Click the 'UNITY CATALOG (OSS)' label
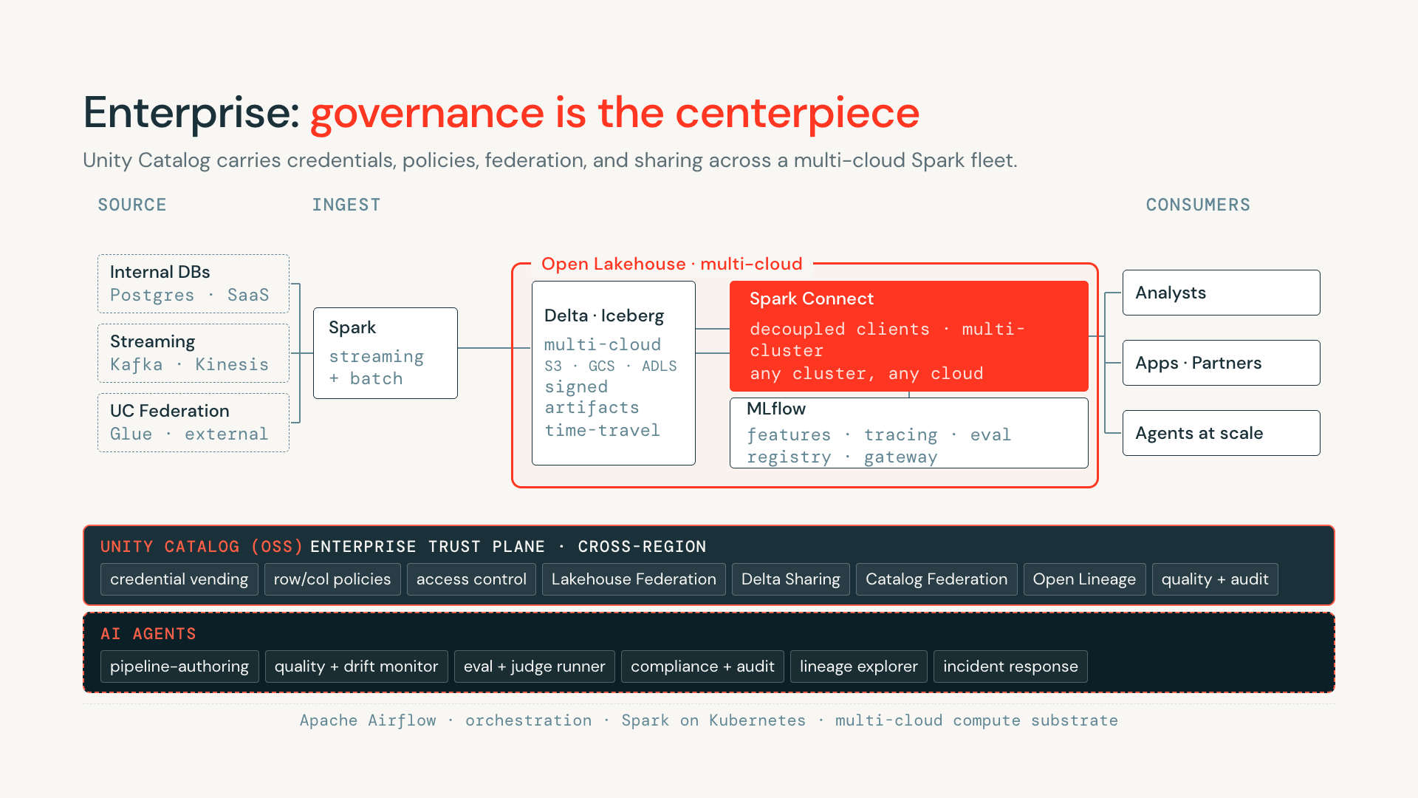The width and height of the screenshot is (1418, 798). point(202,547)
